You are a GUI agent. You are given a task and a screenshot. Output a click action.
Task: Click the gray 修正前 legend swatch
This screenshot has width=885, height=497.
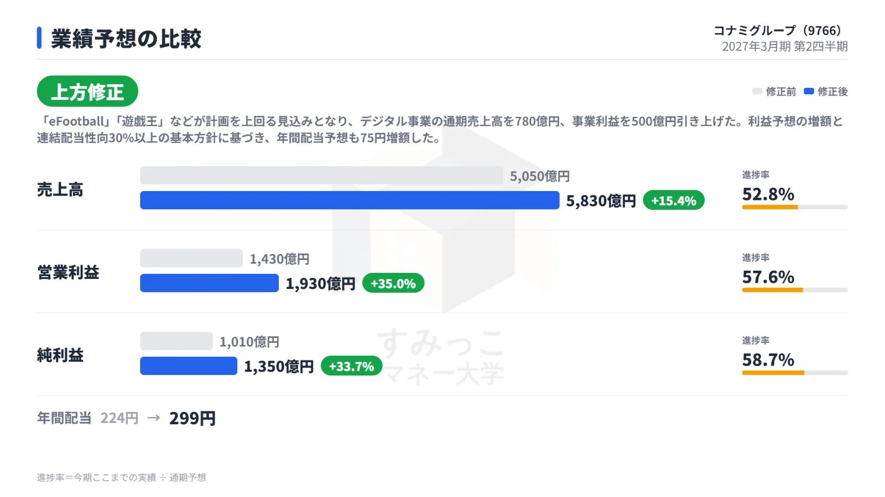[757, 91]
